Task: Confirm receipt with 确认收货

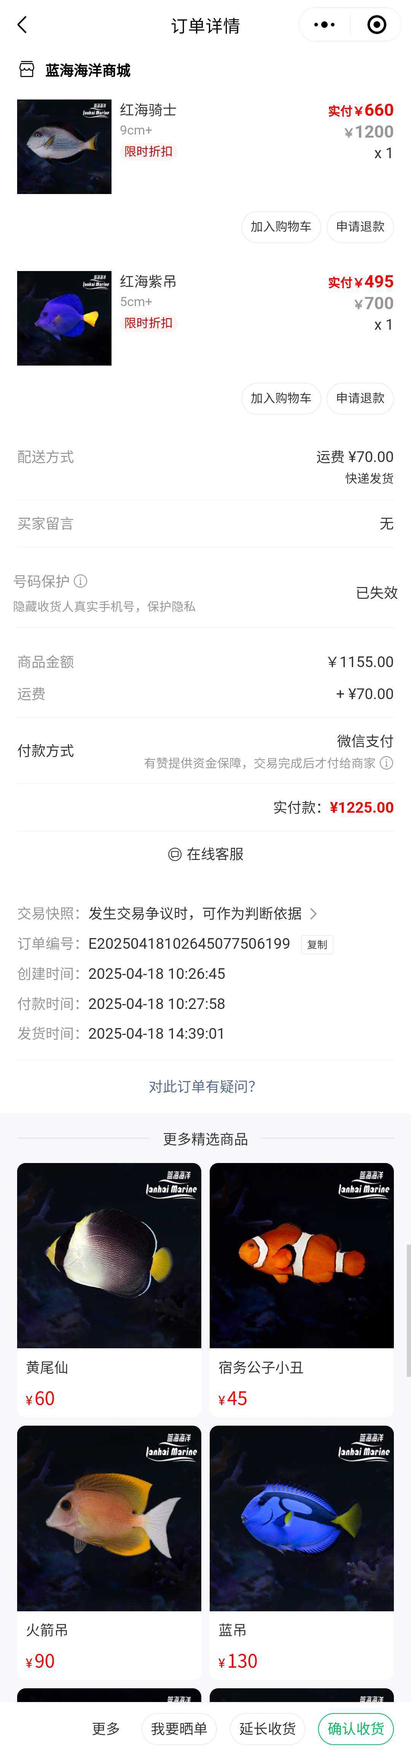Action: (356, 1729)
